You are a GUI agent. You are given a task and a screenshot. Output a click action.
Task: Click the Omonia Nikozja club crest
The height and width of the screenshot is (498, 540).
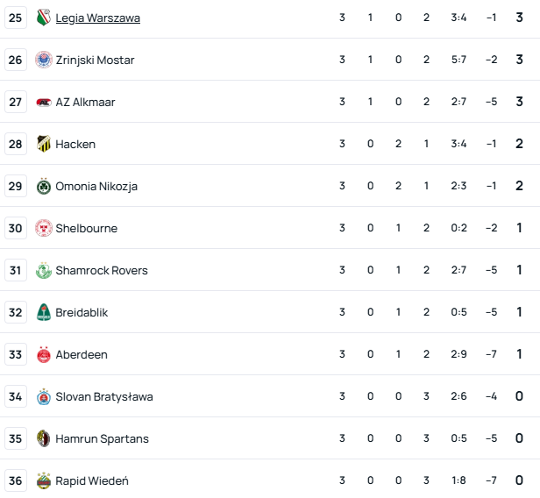44,186
